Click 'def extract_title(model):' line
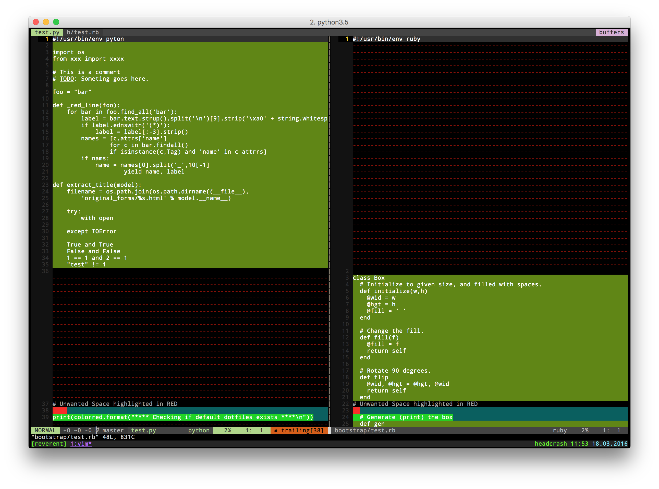659x489 pixels. [97, 185]
